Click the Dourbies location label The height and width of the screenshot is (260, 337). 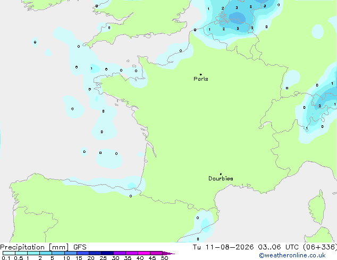coord(221,178)
